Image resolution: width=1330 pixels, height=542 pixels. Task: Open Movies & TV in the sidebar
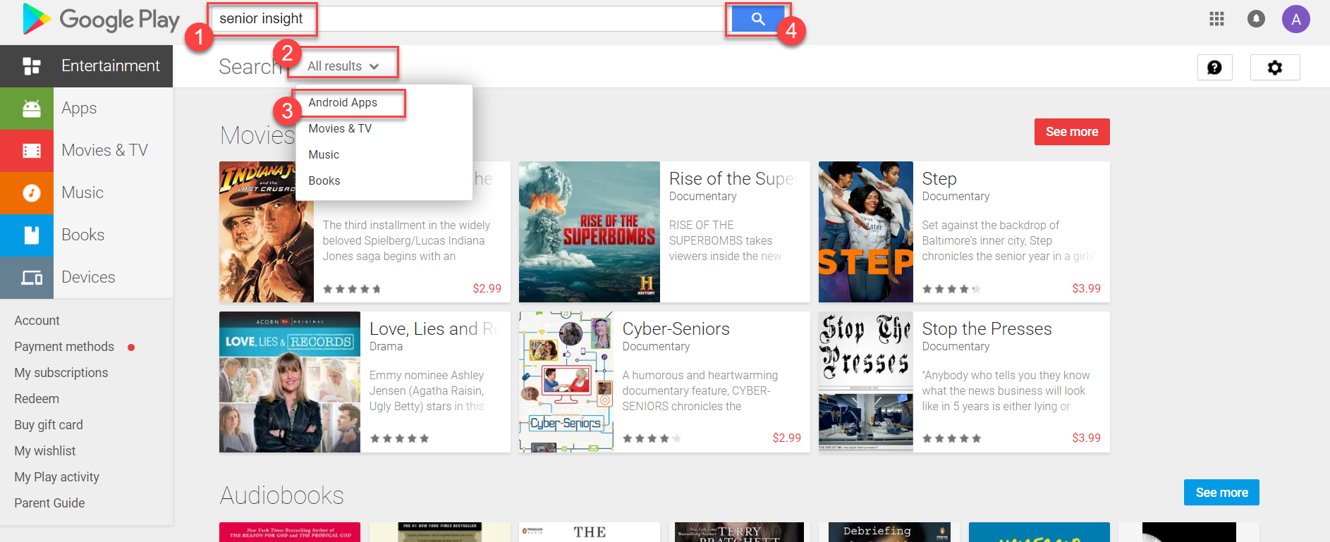click(86, 151)
